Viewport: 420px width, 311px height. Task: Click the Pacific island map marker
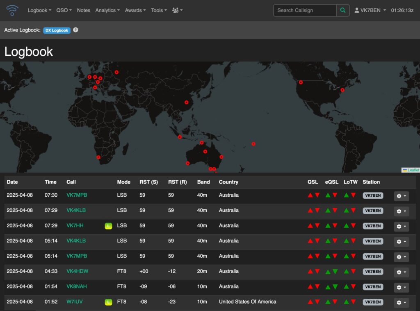tap(253, 144)
